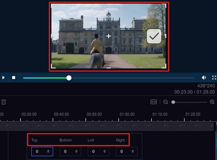217x160 pixels.
Task: Click the video clip track in timeline
Action: [107, 126]
